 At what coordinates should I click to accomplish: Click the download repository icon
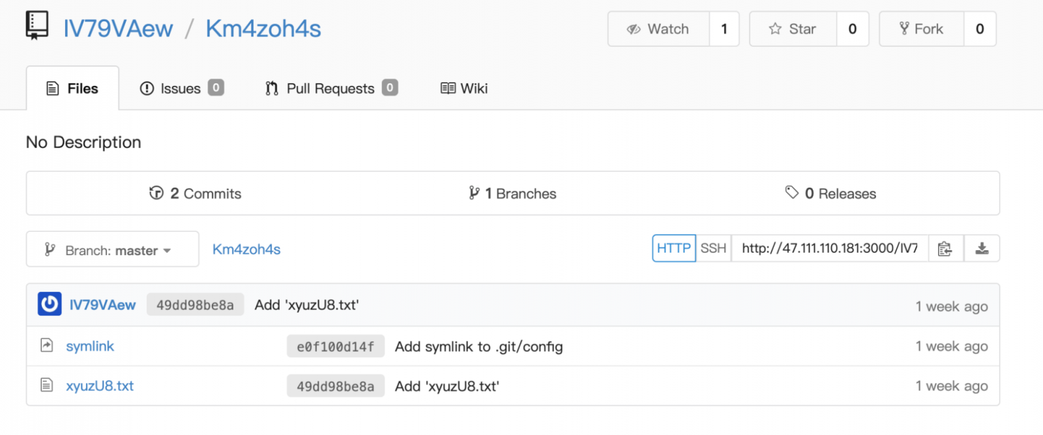pos(982,249)
